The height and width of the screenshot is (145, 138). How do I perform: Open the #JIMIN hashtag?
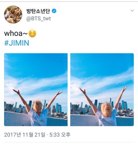[x=17, y=43]
